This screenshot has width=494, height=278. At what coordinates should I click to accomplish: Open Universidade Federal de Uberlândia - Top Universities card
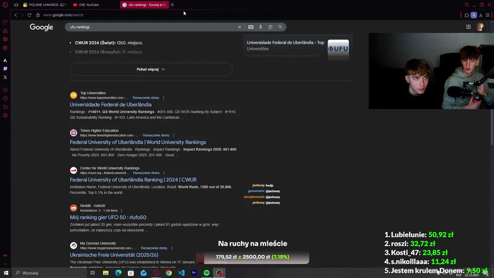285,46
